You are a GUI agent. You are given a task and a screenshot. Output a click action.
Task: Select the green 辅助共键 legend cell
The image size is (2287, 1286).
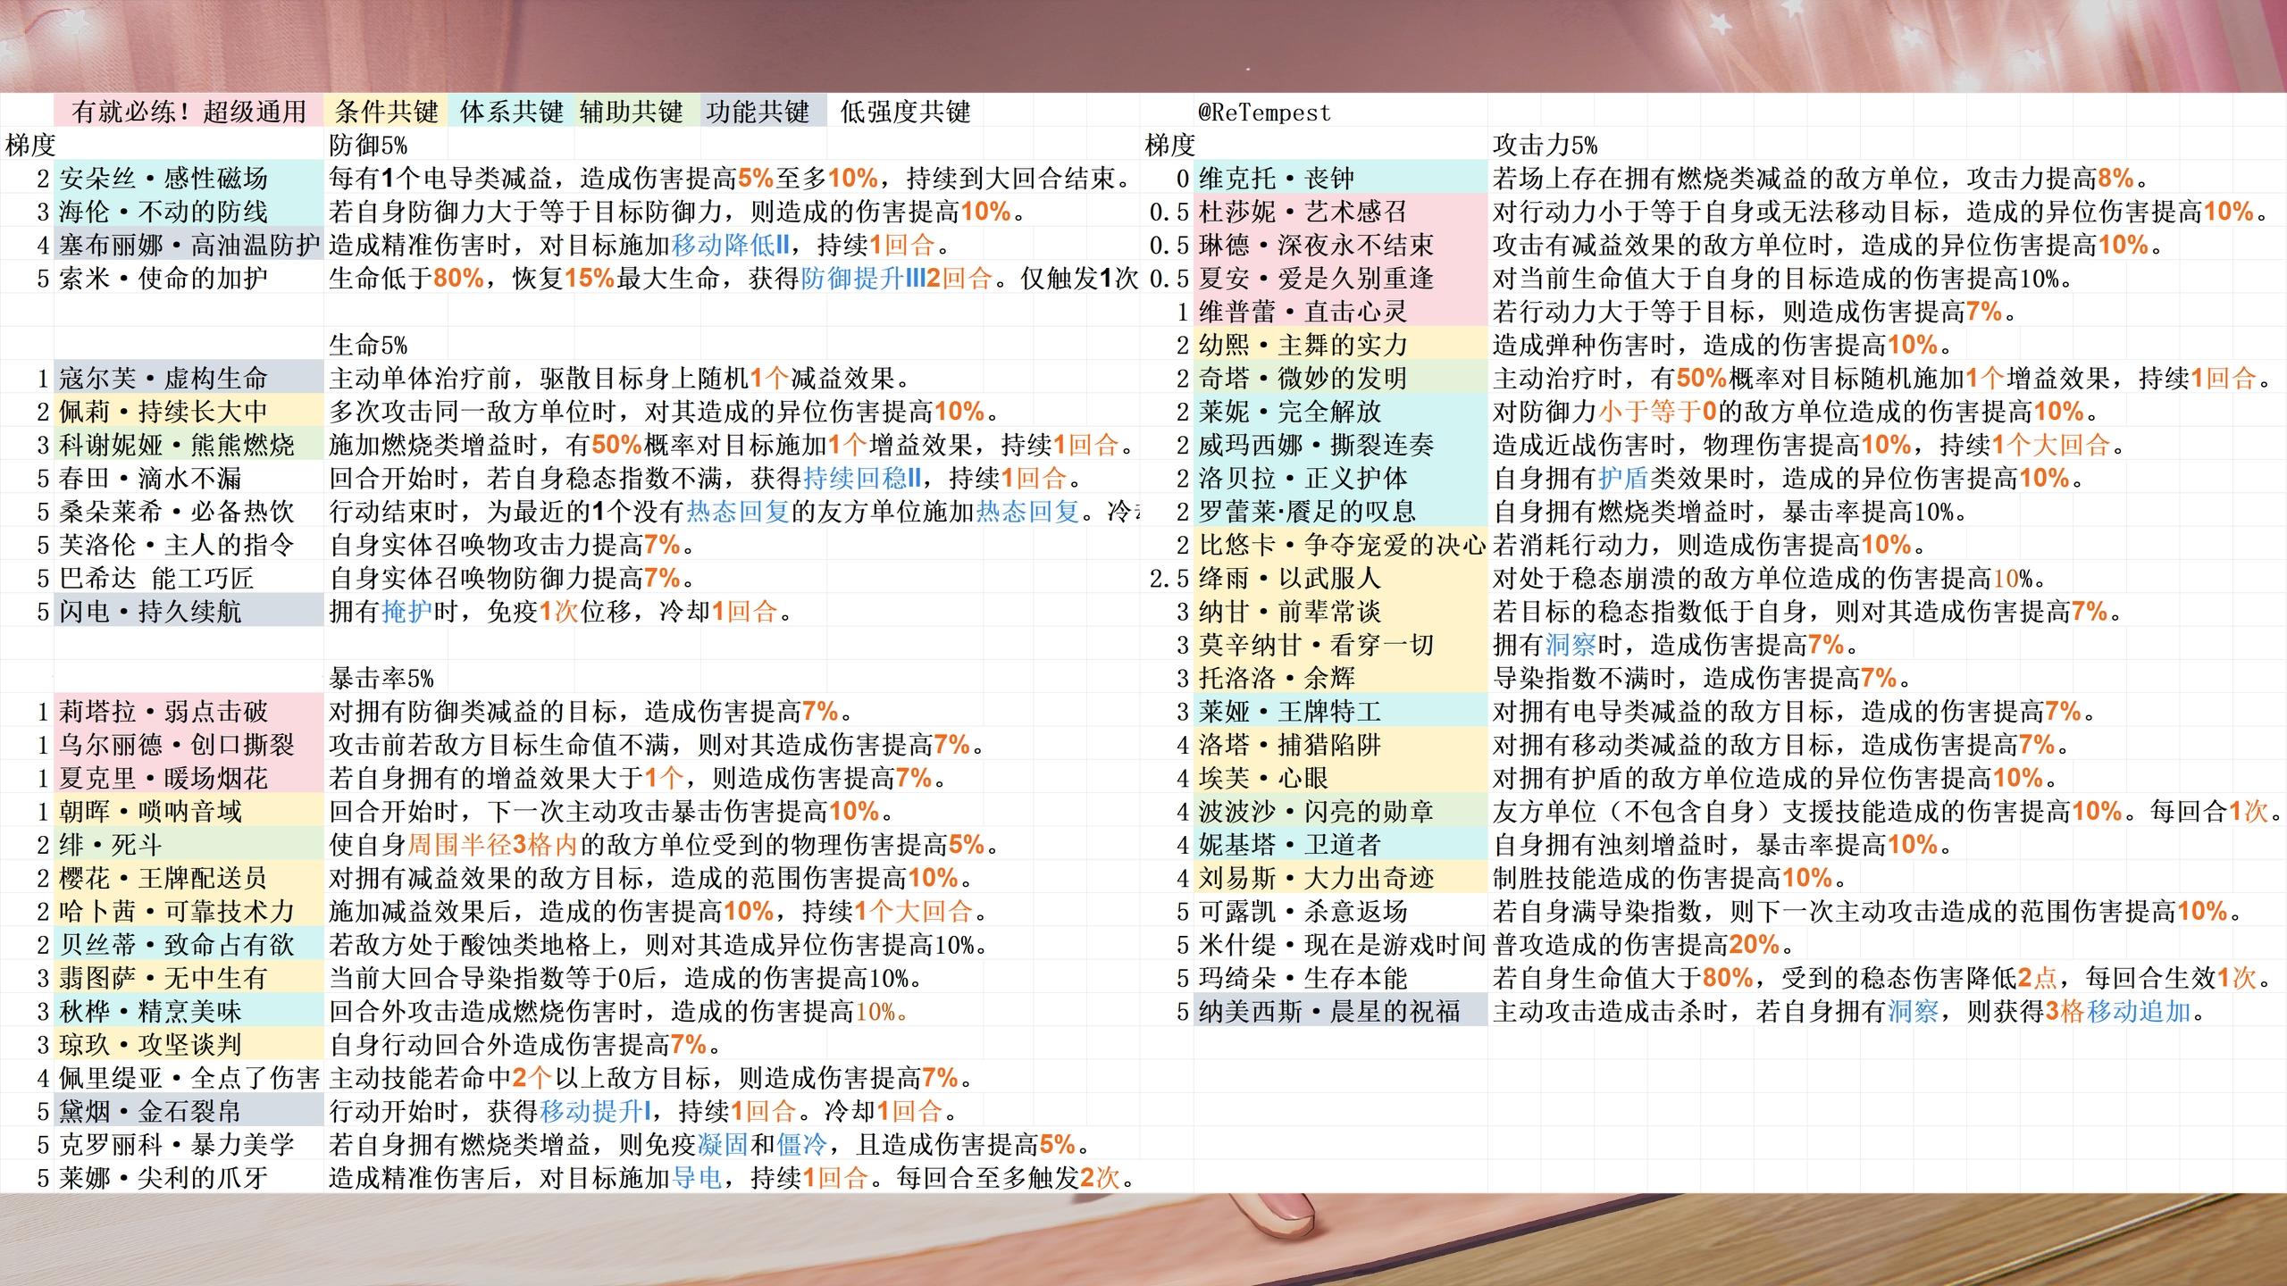631,112
